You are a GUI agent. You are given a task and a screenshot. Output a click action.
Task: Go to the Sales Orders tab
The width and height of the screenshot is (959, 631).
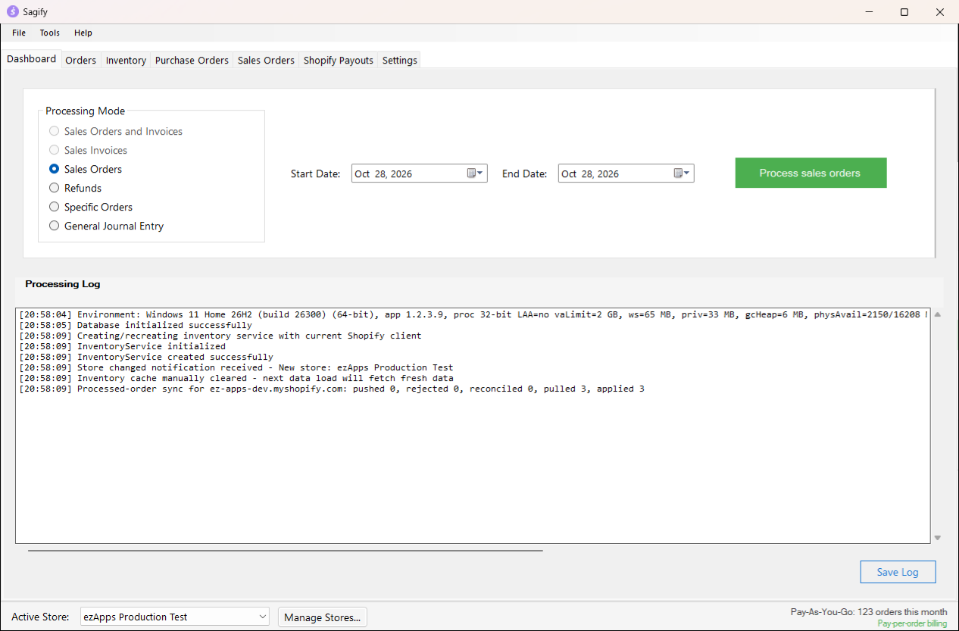[x=266, y=60]
